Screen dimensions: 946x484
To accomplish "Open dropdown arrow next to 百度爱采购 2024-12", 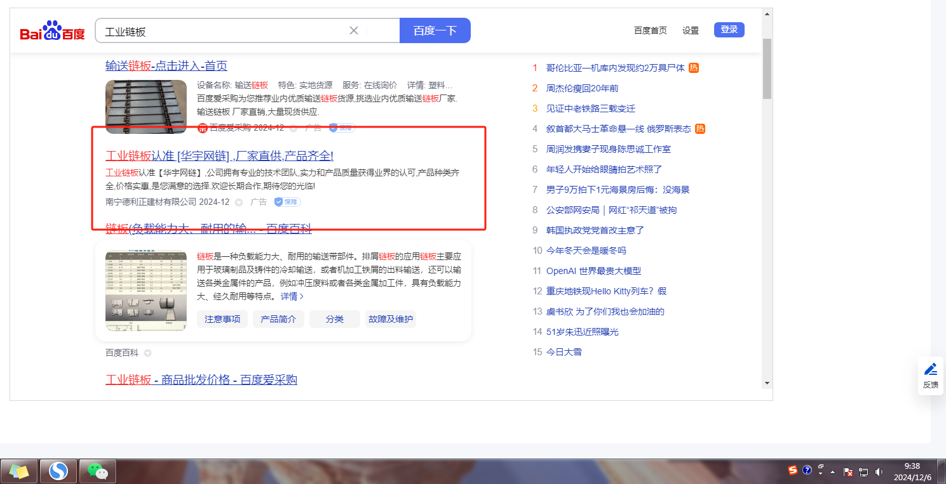I will point(294,128).
